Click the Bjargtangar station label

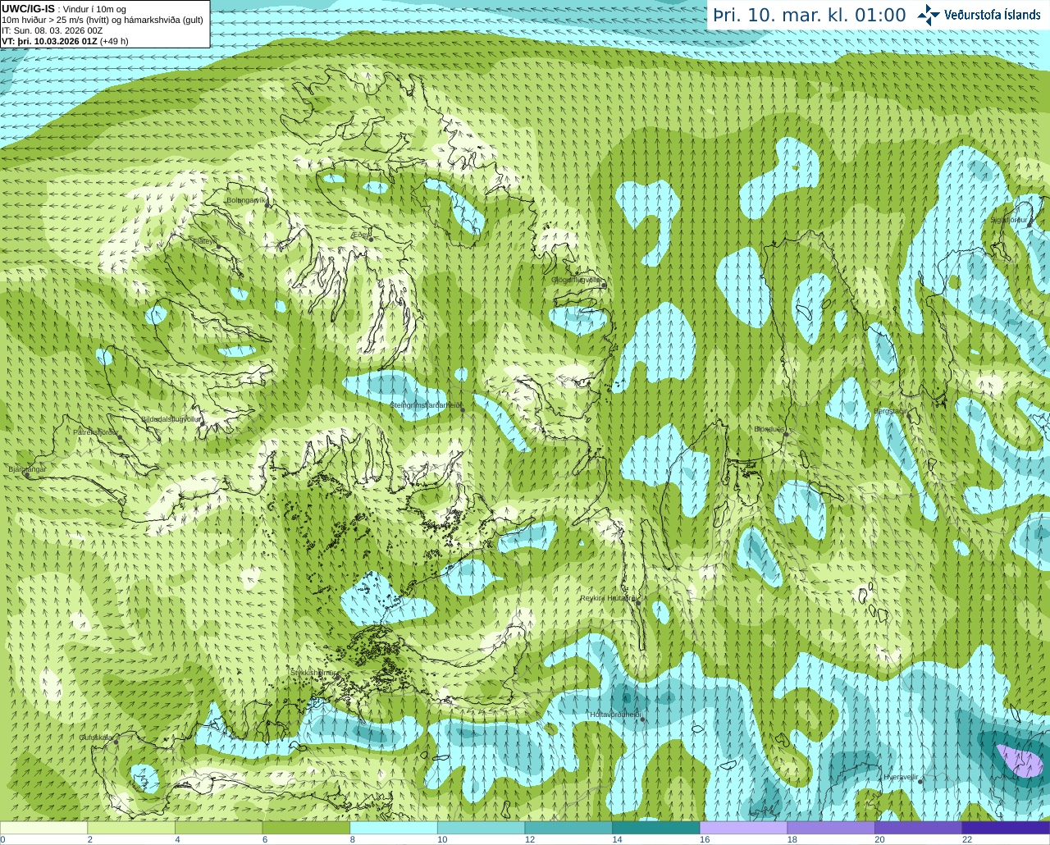27,469
